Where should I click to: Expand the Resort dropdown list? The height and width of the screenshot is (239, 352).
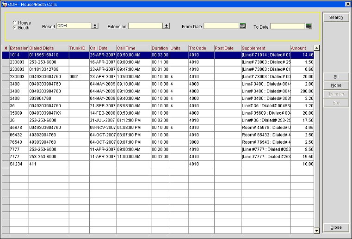coord(95,26)
